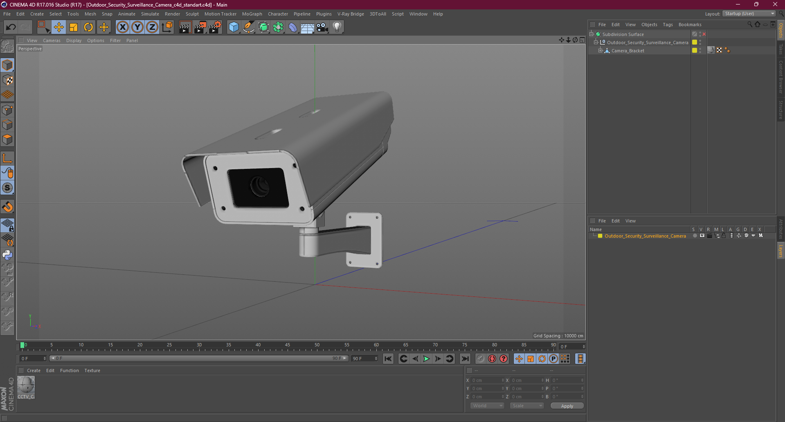This screenshot has height=422, width=785.
Task: Click the Python script icon in left sidebar
Action: pos(7,255)
